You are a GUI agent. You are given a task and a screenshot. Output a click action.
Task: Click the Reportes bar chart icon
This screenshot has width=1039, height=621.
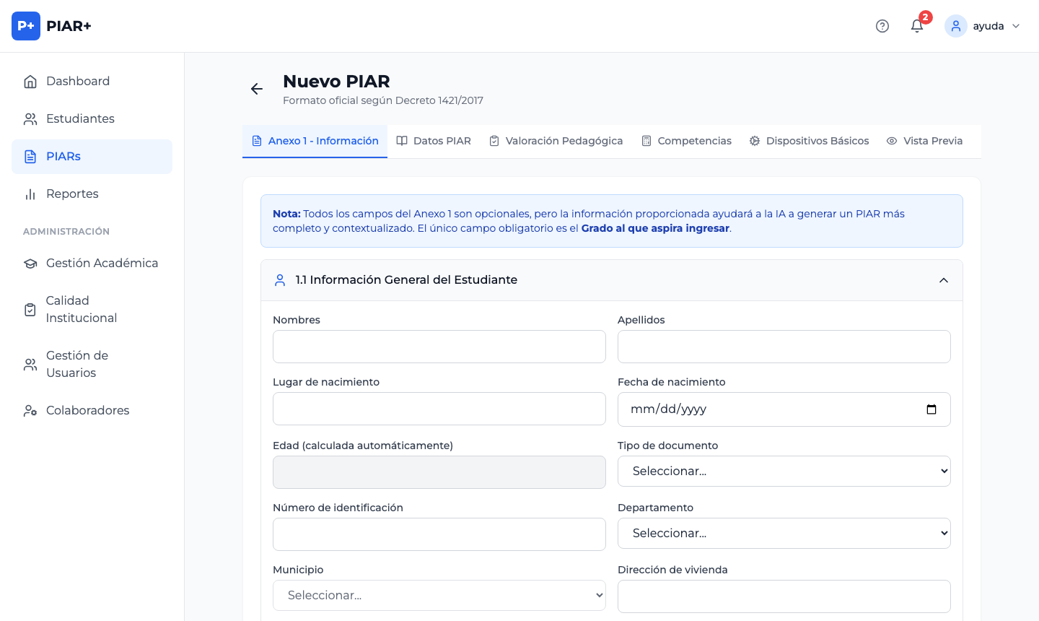point(30,194)
